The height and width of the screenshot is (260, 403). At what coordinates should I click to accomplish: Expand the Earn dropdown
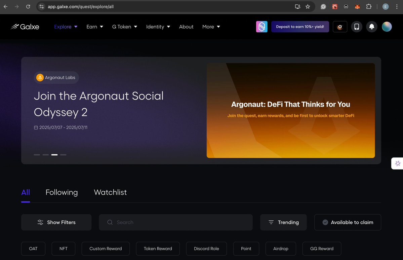tap(94, 27)
